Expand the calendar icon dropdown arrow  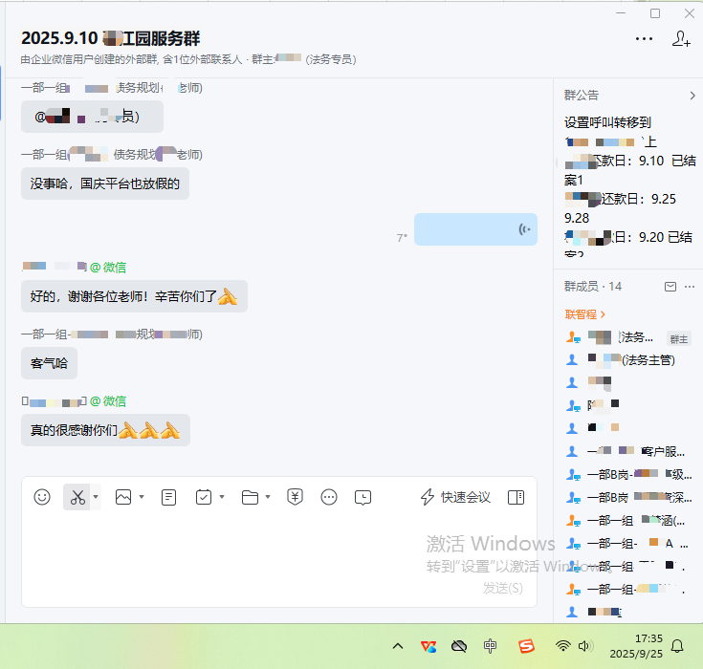(222, 496)
